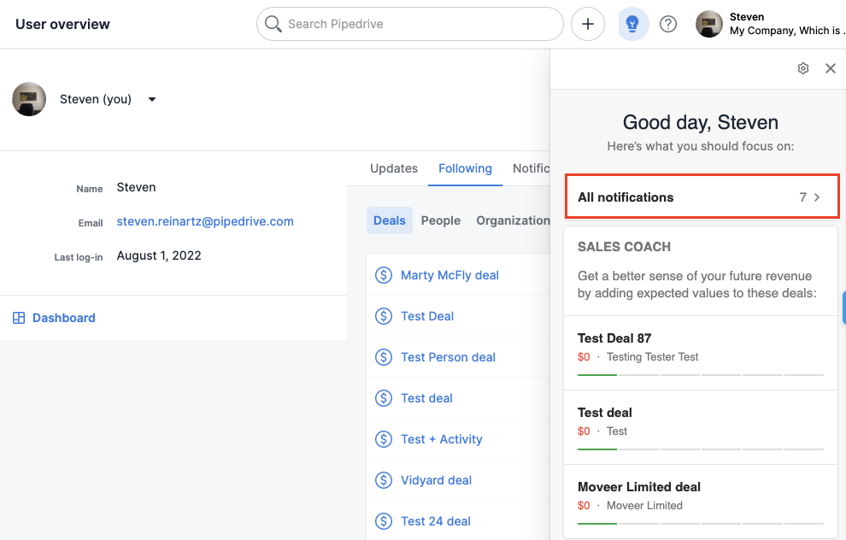Open steven.reinartz@pipedrive.com email link
This screenshot has width=846, height=540.
pos(205,221)
